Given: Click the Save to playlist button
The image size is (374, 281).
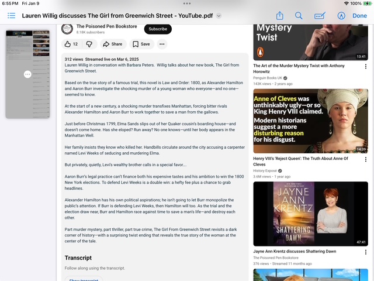Looking at the screenshot, I should [141, 44].
